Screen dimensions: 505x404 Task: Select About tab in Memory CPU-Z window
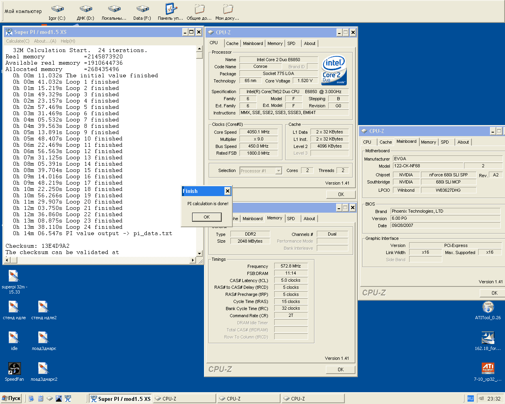[x=309, y=219]
